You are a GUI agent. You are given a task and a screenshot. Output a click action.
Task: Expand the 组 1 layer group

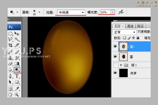tap(121, 65)
